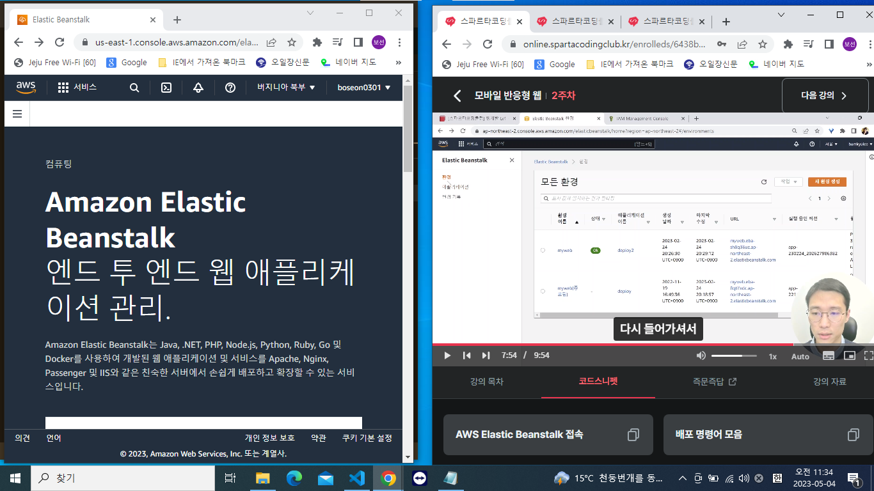Open 즉문즉답 tab
The width and height of the screenshot is (874, 491).
coord(715,382)
